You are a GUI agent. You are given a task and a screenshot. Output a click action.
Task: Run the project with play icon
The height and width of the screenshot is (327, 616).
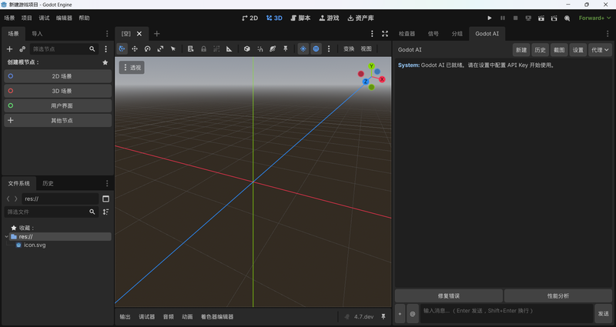point(490,18)
